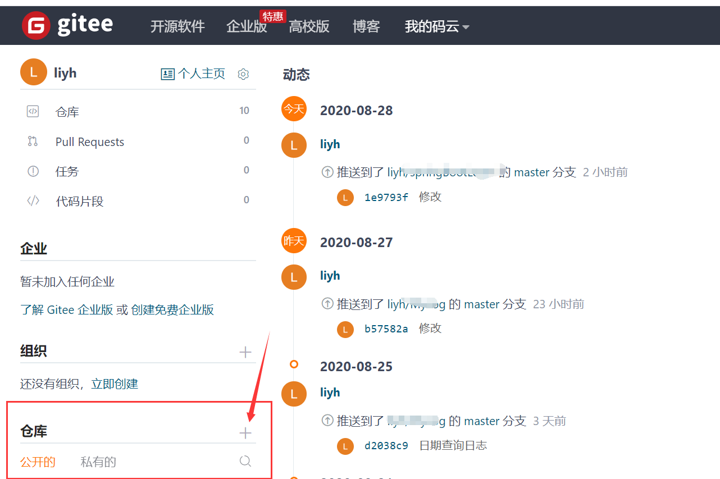Click push arrow icon on 2 小时前 entry
The image size is (720, 479).
327,172
